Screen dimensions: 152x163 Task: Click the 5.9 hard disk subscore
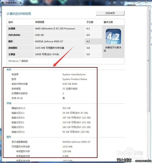click(88, 54)
